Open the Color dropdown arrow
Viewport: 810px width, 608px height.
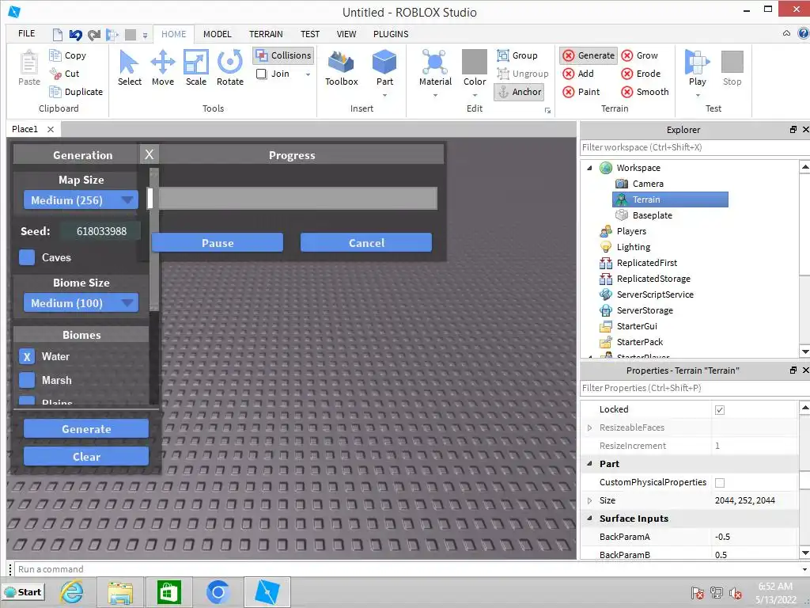click(475, 95)
